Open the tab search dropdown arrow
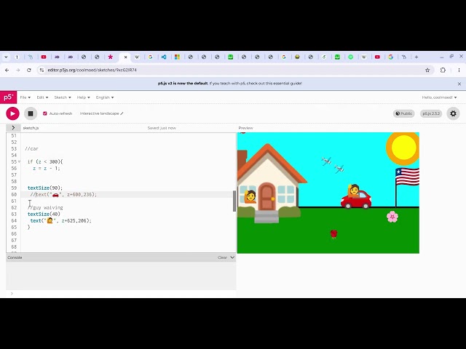466x349 pixels. coord(6,57)
